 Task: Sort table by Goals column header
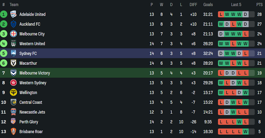[208, 5]
